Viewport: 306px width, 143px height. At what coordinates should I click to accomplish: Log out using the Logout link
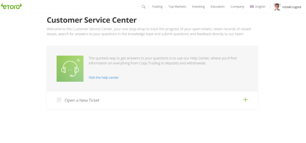(x=297, y=7)
